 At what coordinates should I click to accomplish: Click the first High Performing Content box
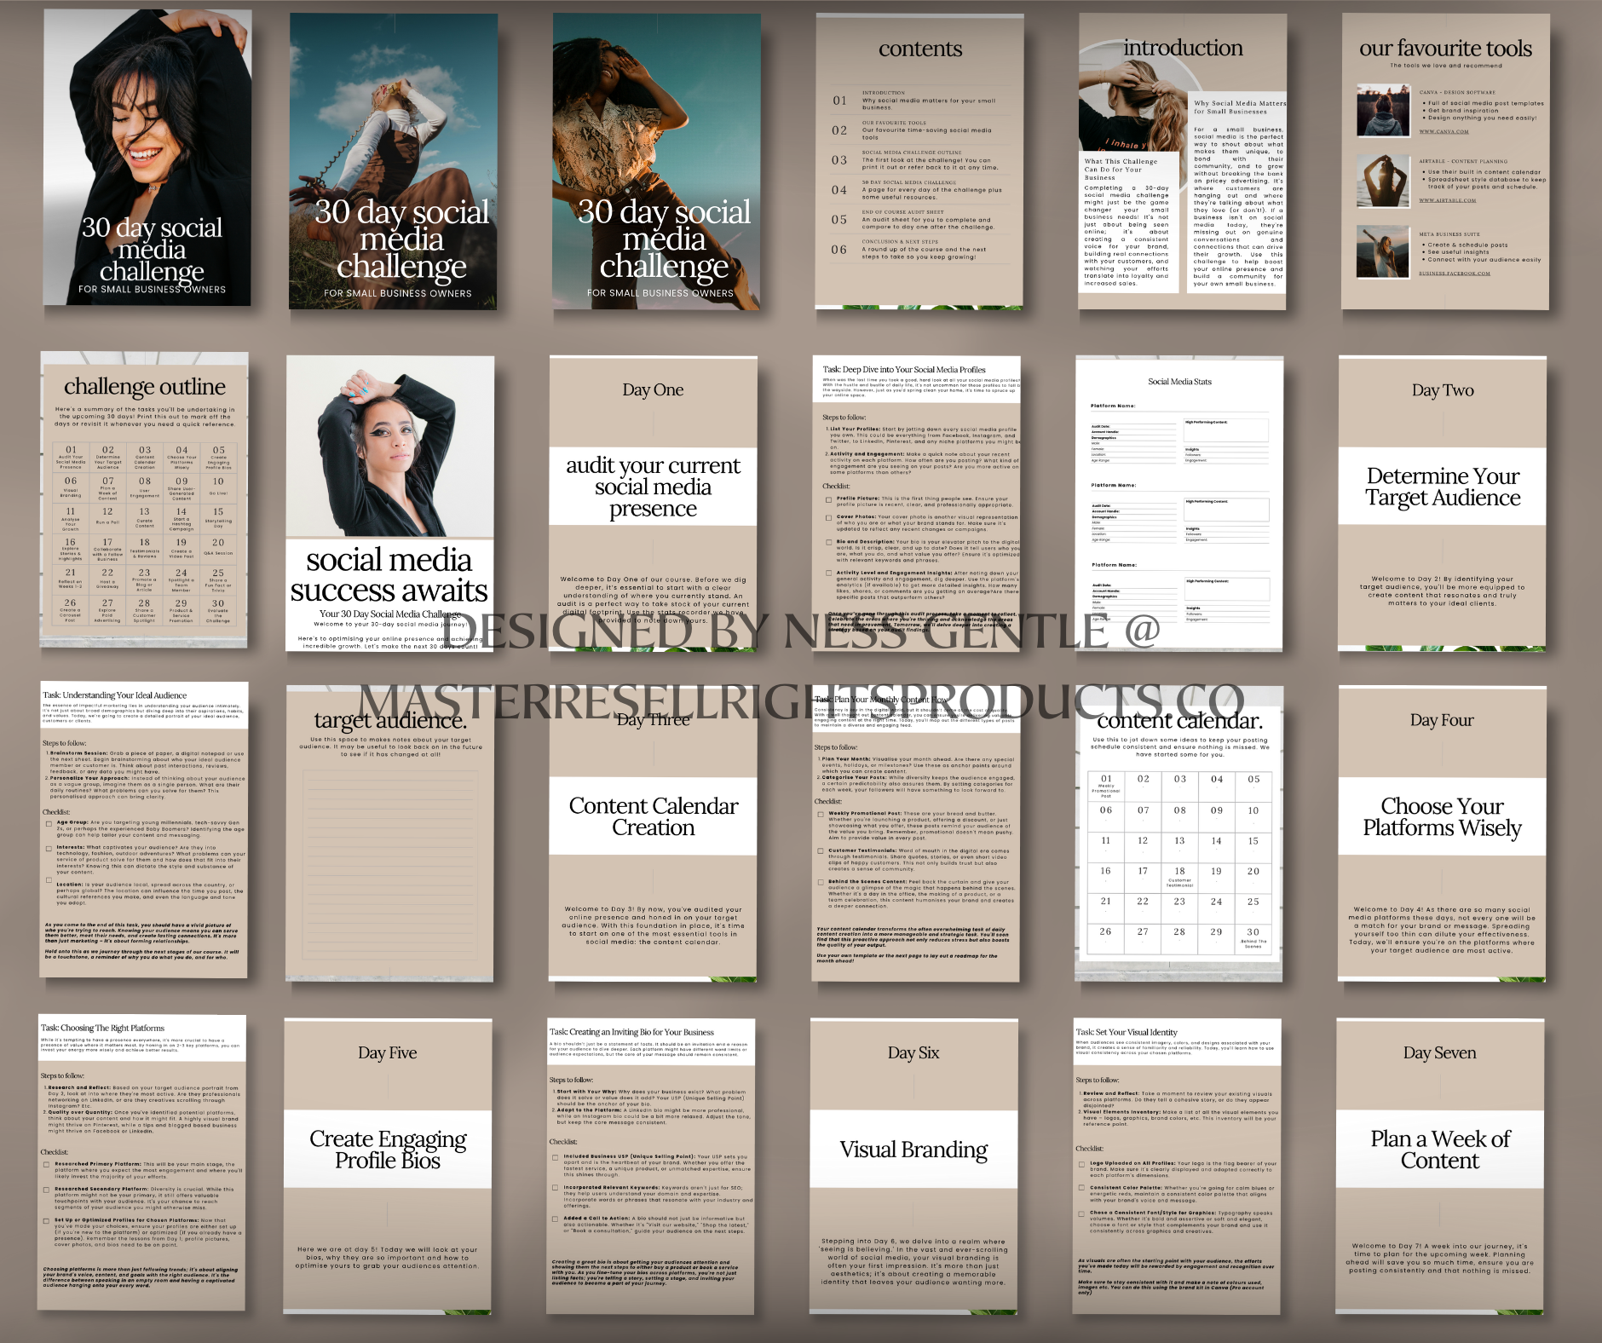point(1226,429)
